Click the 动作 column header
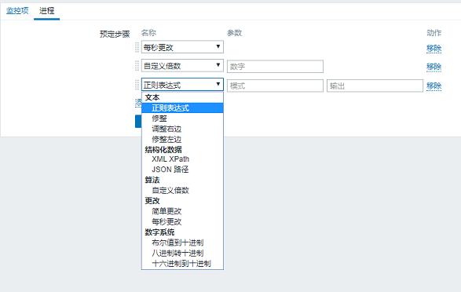Image resolution: width=461 pixels, height=292 pixels. [x=434, y=33]
